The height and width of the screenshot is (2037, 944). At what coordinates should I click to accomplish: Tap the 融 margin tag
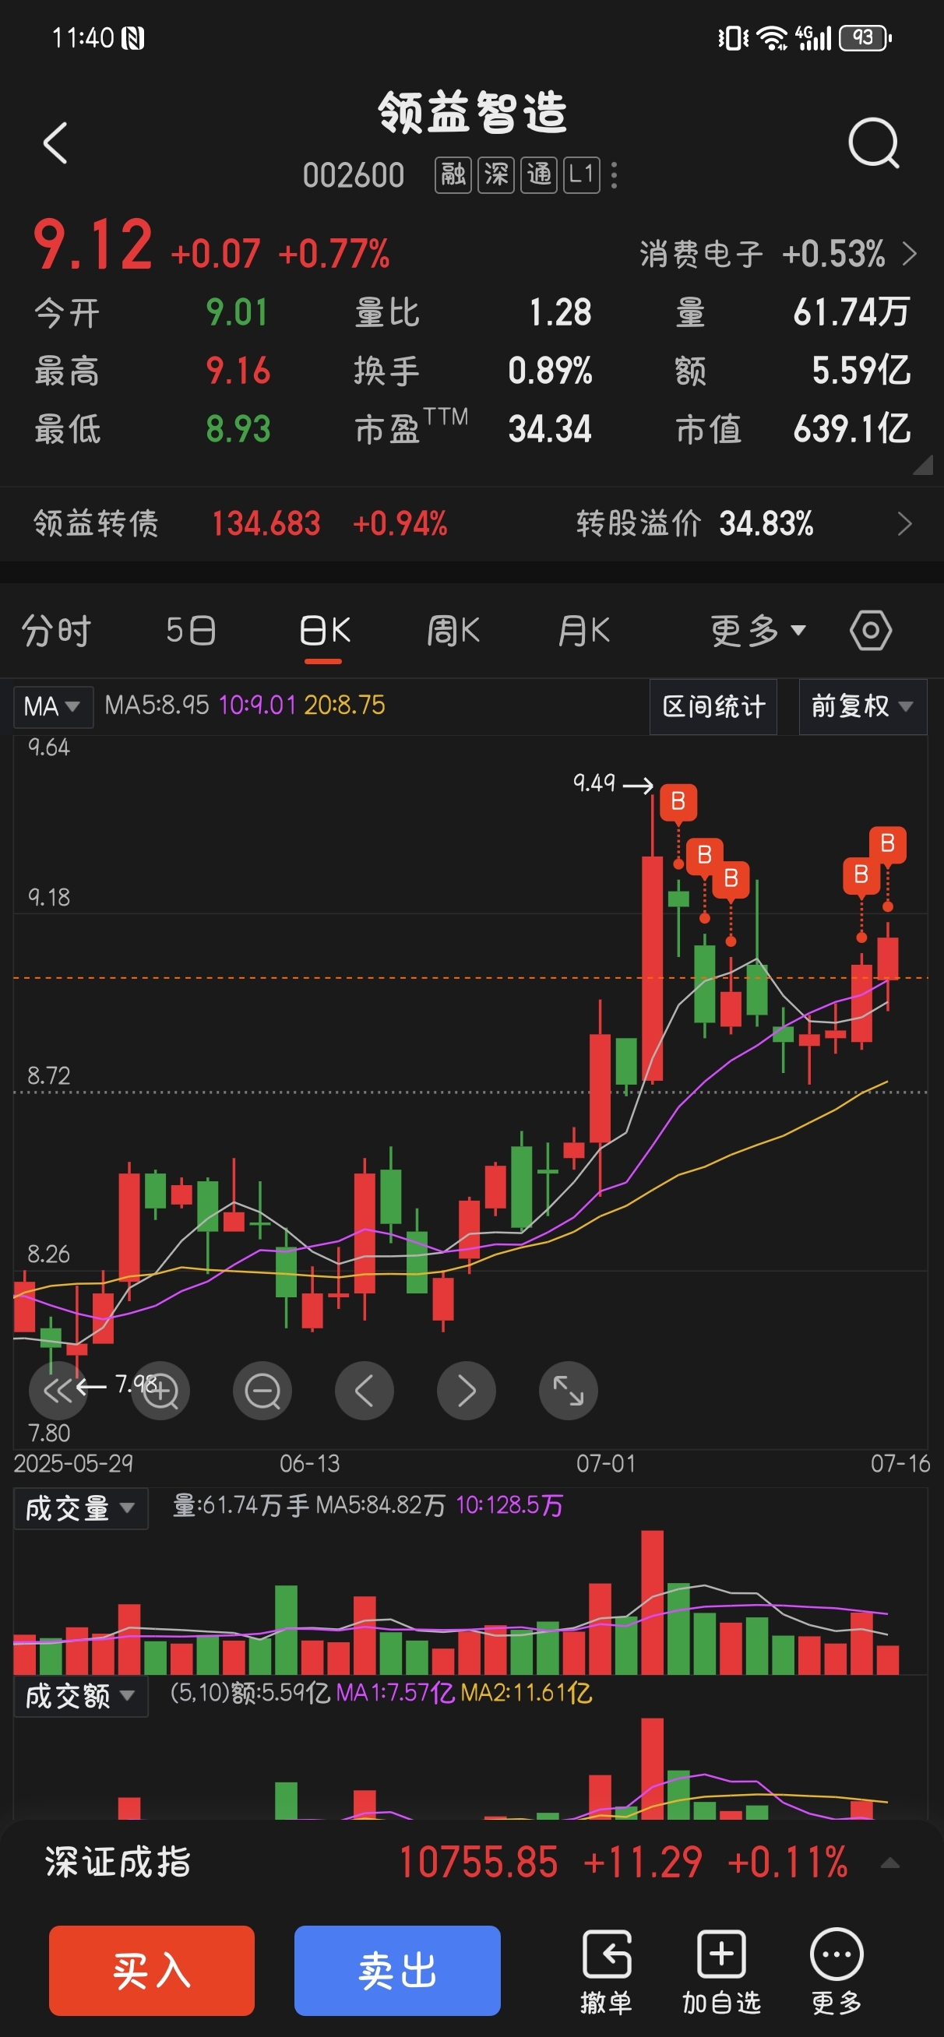tap(453, 174)
